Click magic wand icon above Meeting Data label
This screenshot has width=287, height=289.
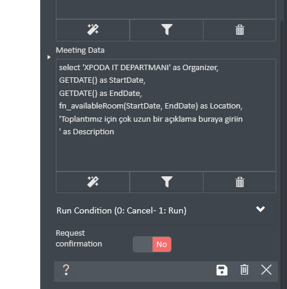point(92,30)
